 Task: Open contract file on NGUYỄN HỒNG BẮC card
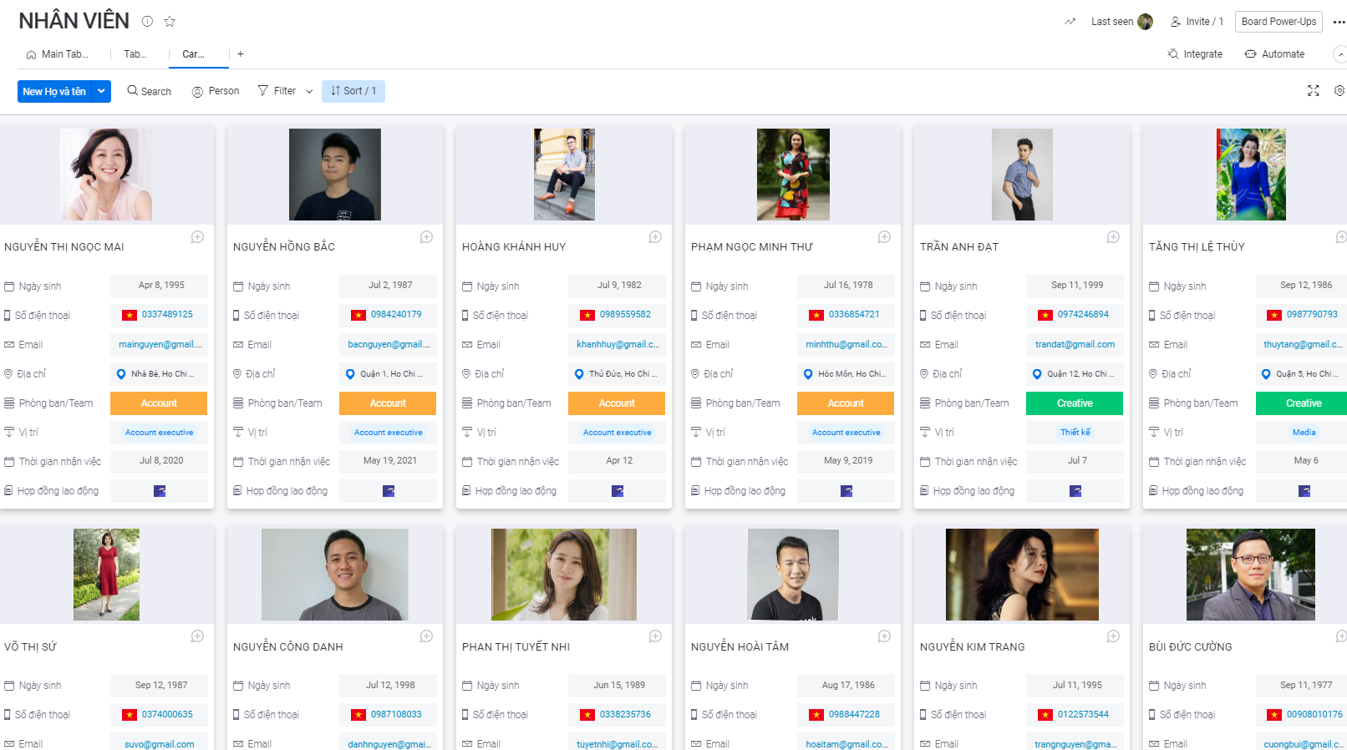pos(388,491)
